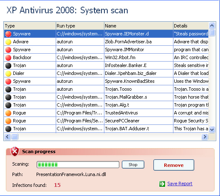Click the Scan progress heading
Screen dimensions: 220x196
pyautogui.click(x=39, y=151)
